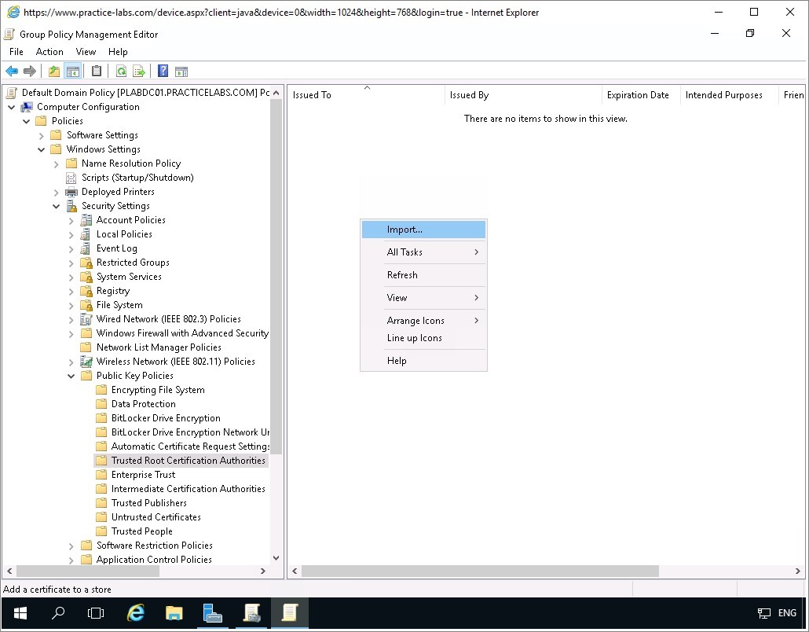809x632 pixels.
Task: Open the Action menu in menu bar
Action: point(49,52)
